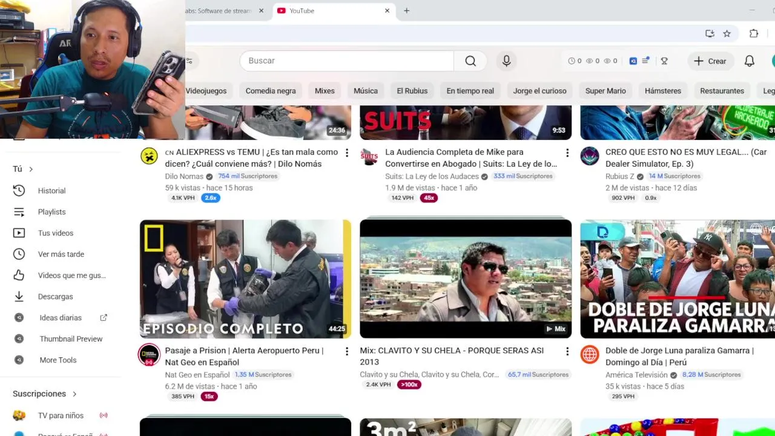Open a new browser tab
Viewport: 775px width, 436px height.
pyautogui.click(x=407, y=10)
